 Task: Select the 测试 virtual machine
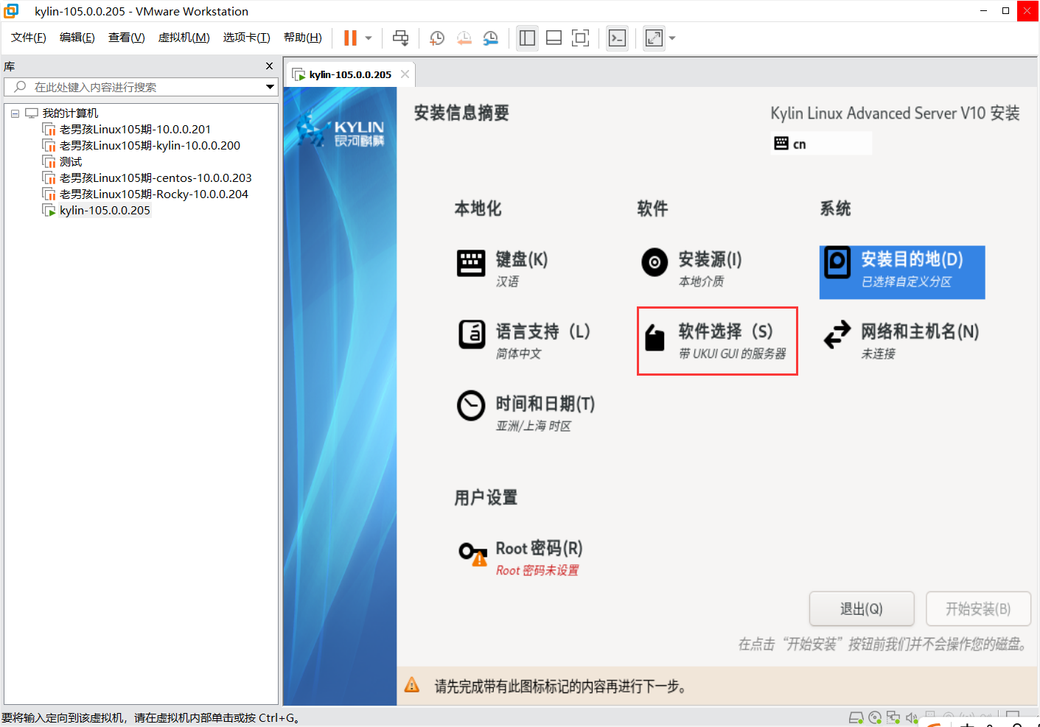pos(71,162)
